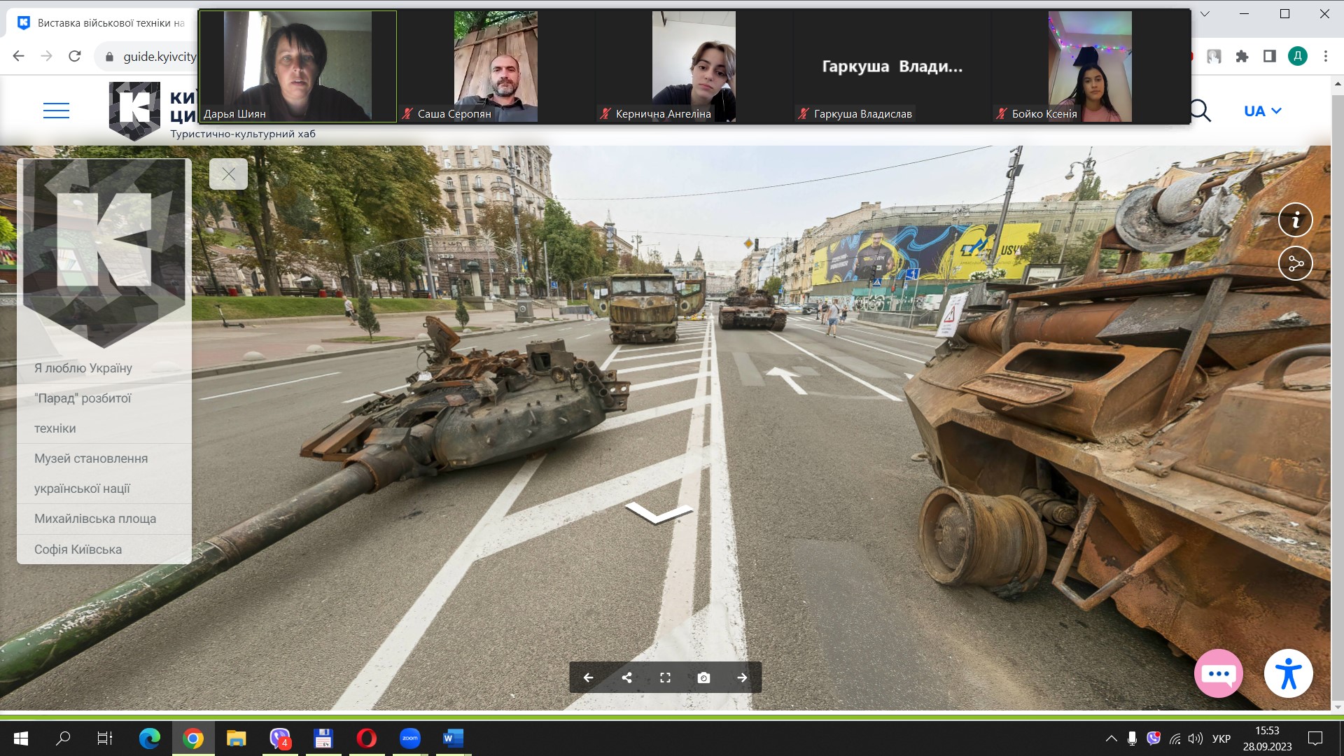Click the Chrome back navigation button
This screenshot has height=756, width=1344.
pos(19,56)
